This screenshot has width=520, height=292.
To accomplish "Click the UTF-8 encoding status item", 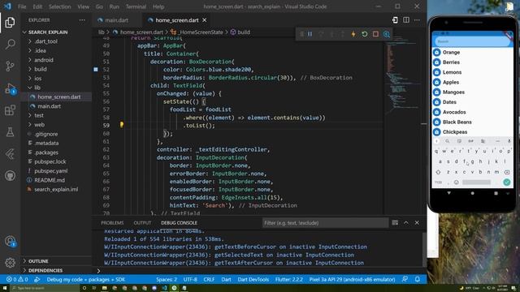I will [190, 279].
